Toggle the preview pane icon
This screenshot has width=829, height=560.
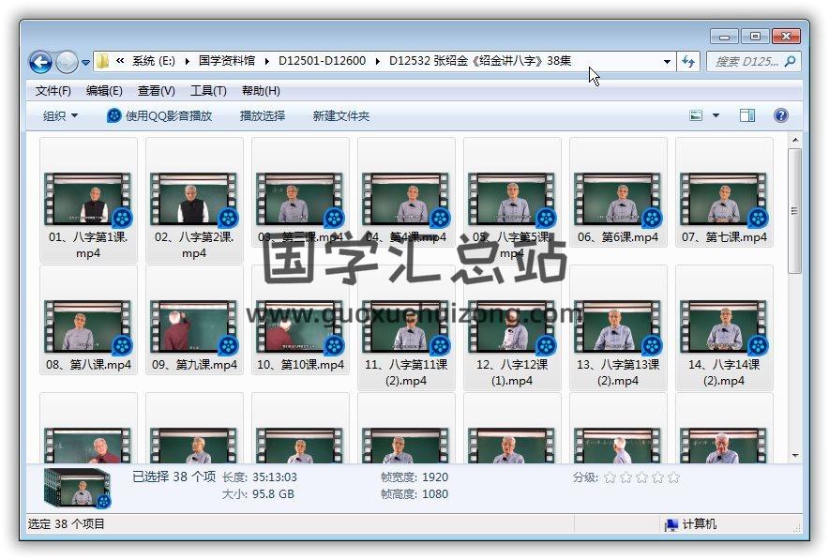click(x=747, y=115)
